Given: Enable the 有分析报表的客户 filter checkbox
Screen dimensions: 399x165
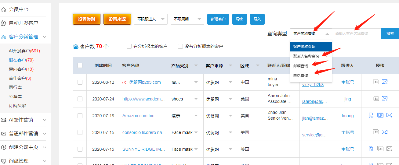Looking at the screenshot, I should pos(129,46).
